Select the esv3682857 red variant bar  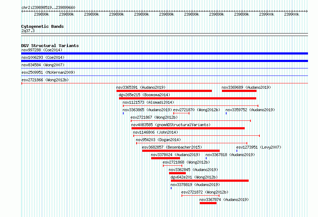coord(181,151)
